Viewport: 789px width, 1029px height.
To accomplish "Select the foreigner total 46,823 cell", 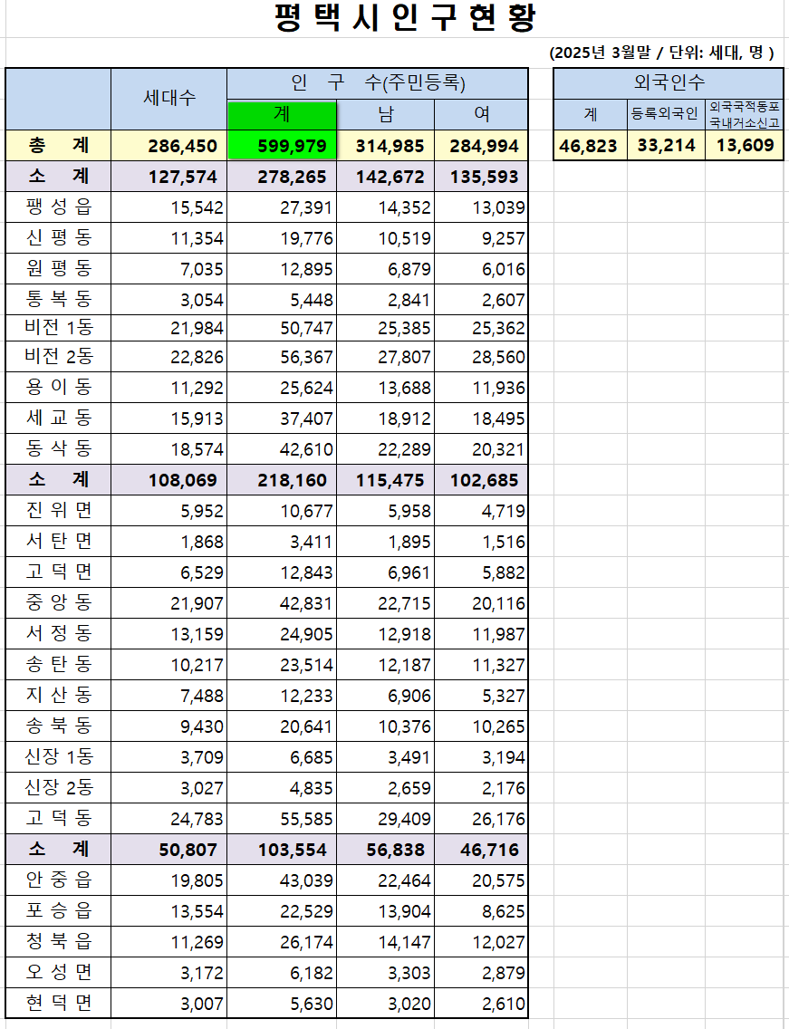I will click(590, 145).
